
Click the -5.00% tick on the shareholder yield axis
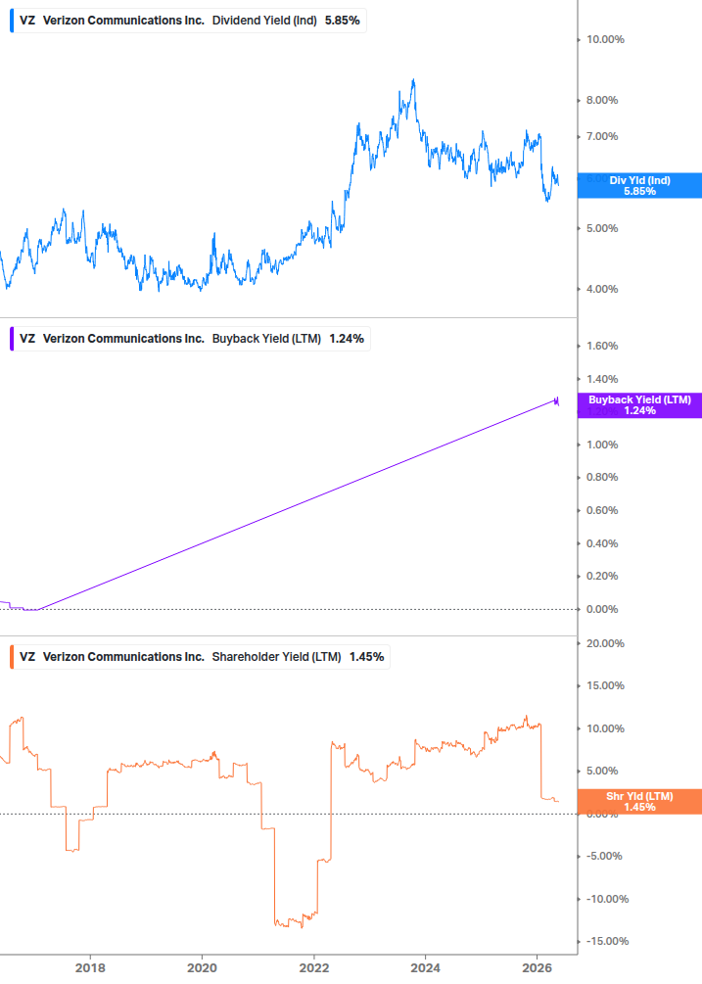point(604,857)
